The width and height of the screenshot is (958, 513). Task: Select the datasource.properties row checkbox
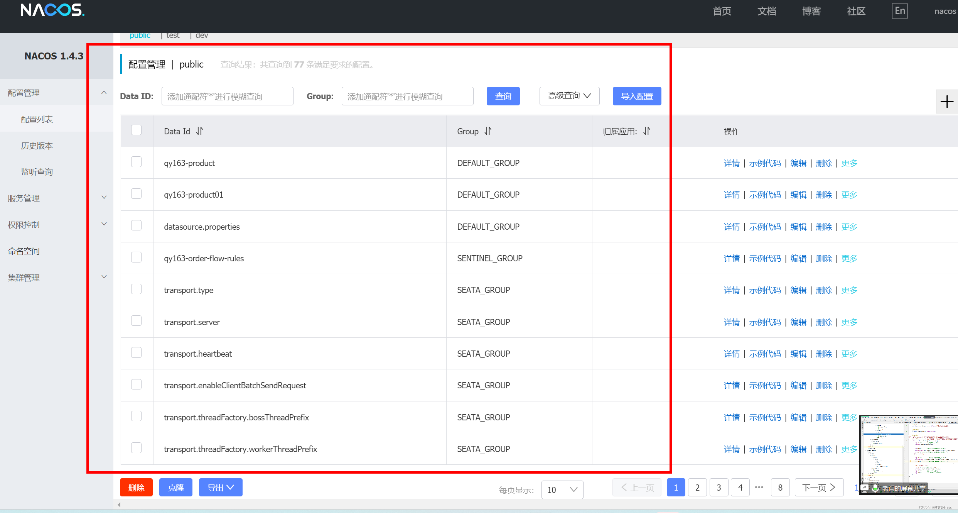pyautogui.click(x=136, y=225)
